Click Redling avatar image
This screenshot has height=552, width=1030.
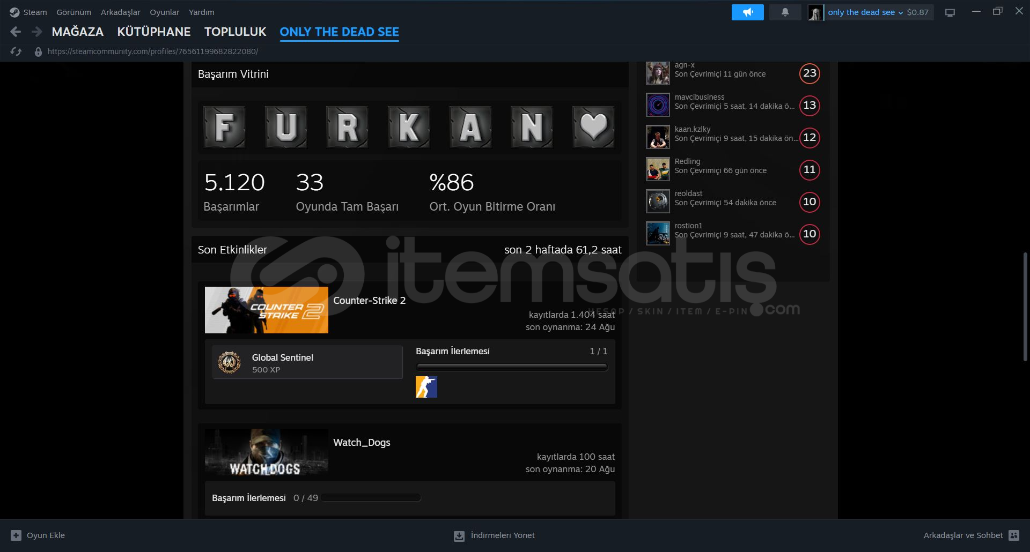[658, 169]
